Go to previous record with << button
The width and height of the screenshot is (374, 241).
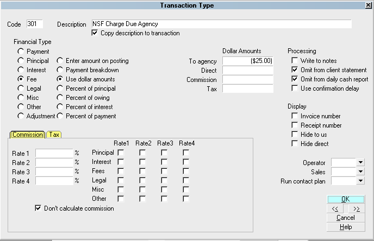click(x=335, y=209)
